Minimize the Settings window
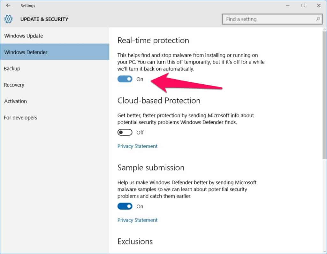327x254 pixels. tap(288, 5)
